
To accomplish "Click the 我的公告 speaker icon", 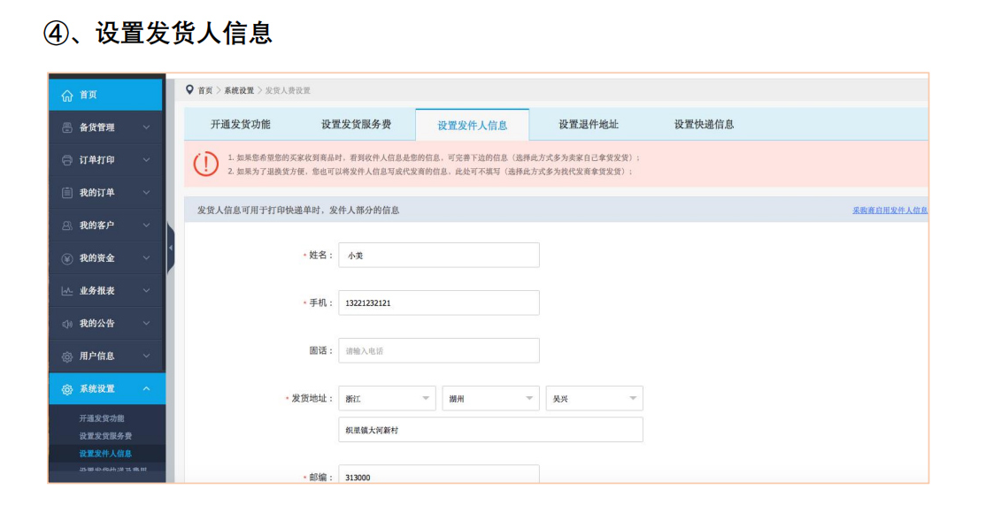I will [x=67, y=324].
